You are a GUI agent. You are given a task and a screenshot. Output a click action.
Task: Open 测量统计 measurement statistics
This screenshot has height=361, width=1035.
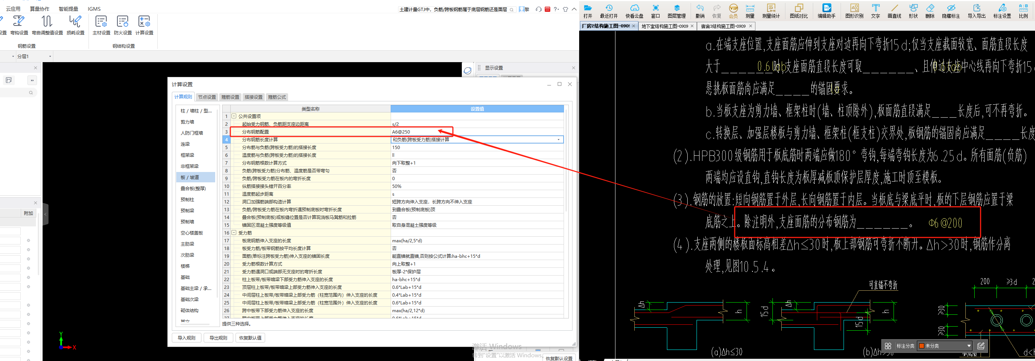pyautogui.click(x=771, y=11)
